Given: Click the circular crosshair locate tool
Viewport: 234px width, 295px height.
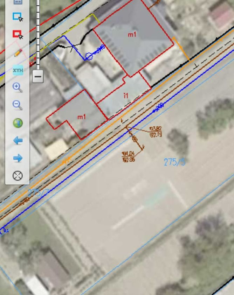Looking at the screenshot, I should 18,176.
